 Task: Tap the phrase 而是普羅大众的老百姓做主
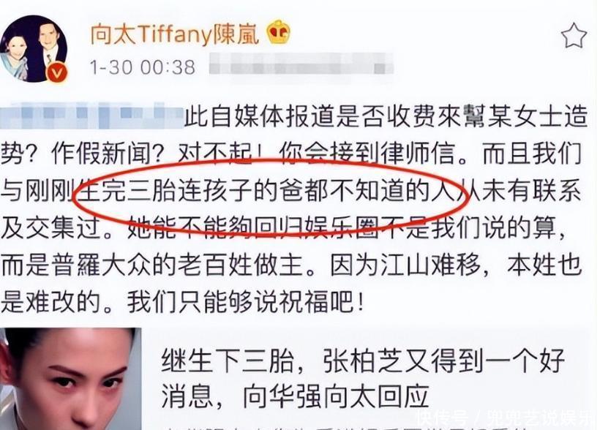[x=153, y=265]
